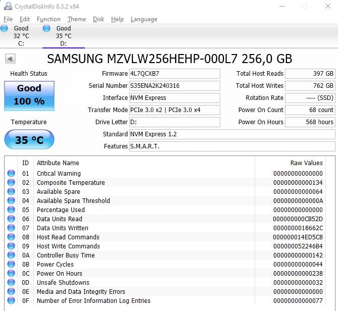Click the Standard field NVM Express 1.2
This screenshot has height=311, width=338.
(232, 134)
